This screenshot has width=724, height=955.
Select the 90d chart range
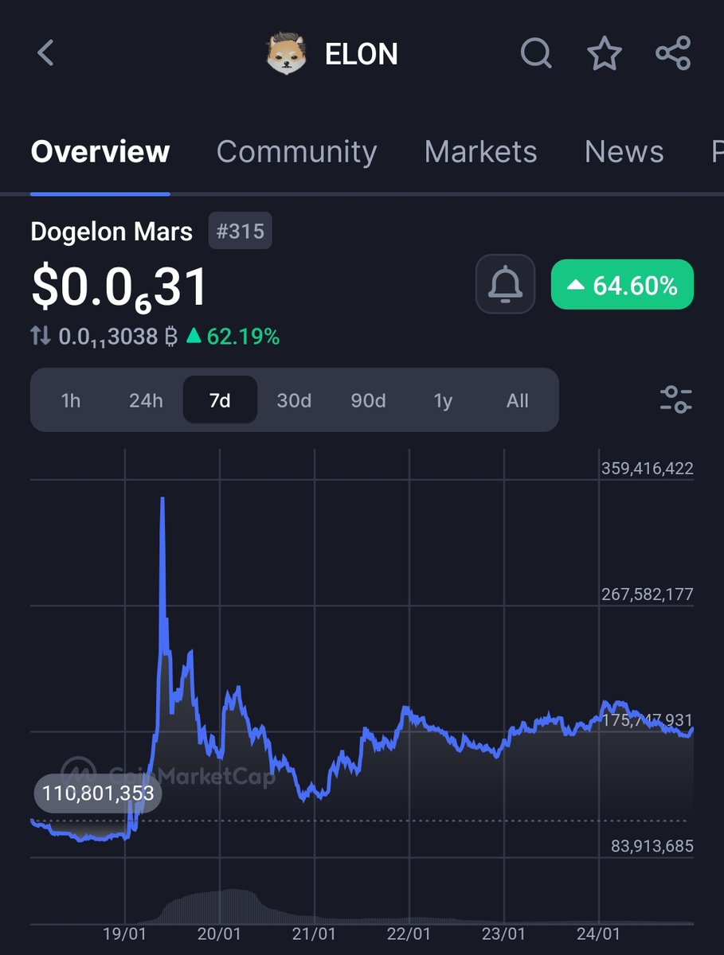[x=368, y=400]
